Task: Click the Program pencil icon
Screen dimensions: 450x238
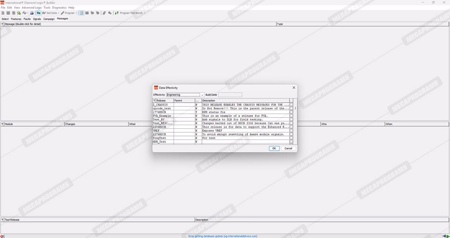Action: coord(63,13)
